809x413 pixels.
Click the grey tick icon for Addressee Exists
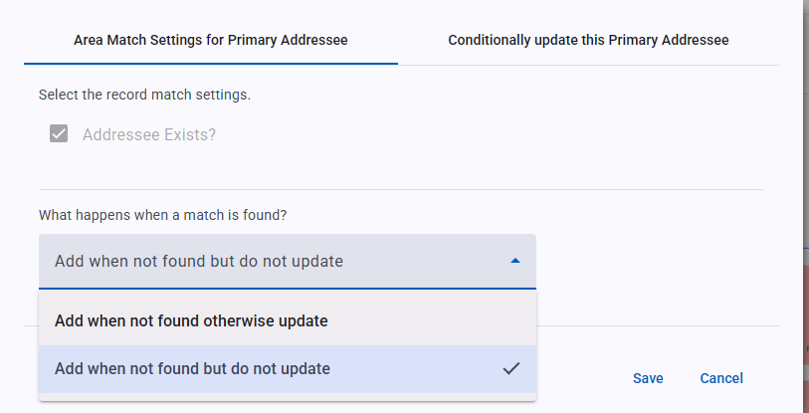59,133
